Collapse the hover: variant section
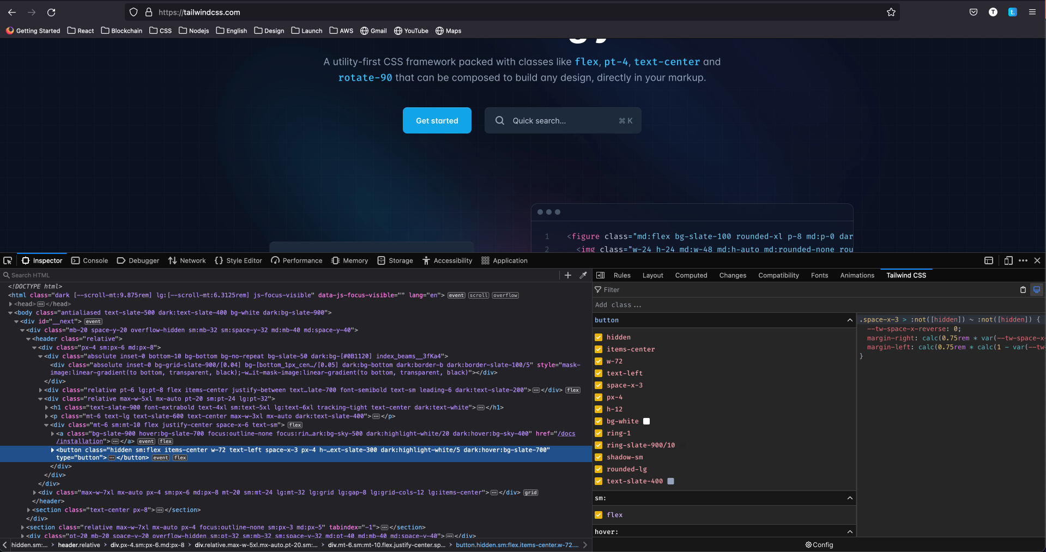 coord(850,532)
